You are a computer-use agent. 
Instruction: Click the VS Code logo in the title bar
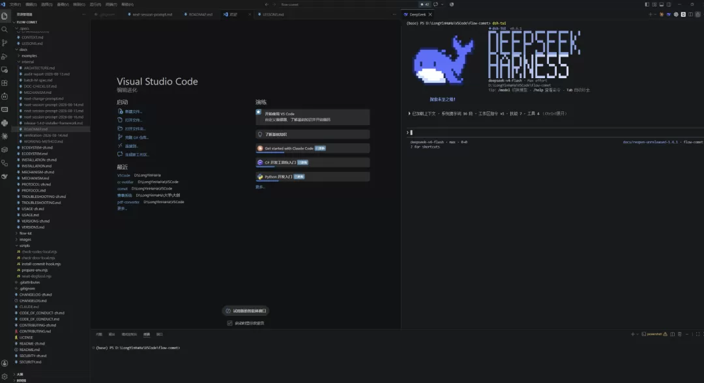pyautogui.click(x=4, y=5)
